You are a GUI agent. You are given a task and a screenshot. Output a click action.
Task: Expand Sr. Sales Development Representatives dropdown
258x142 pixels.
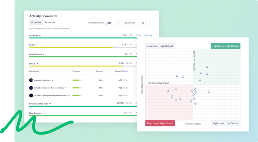69,95
